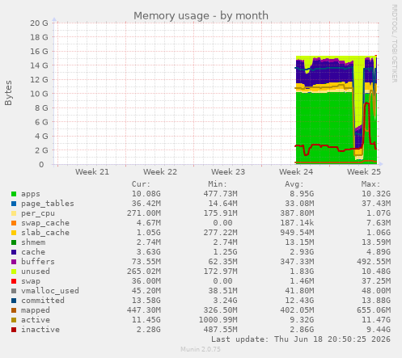Click the 'Cur:' column header

(141, 184)
